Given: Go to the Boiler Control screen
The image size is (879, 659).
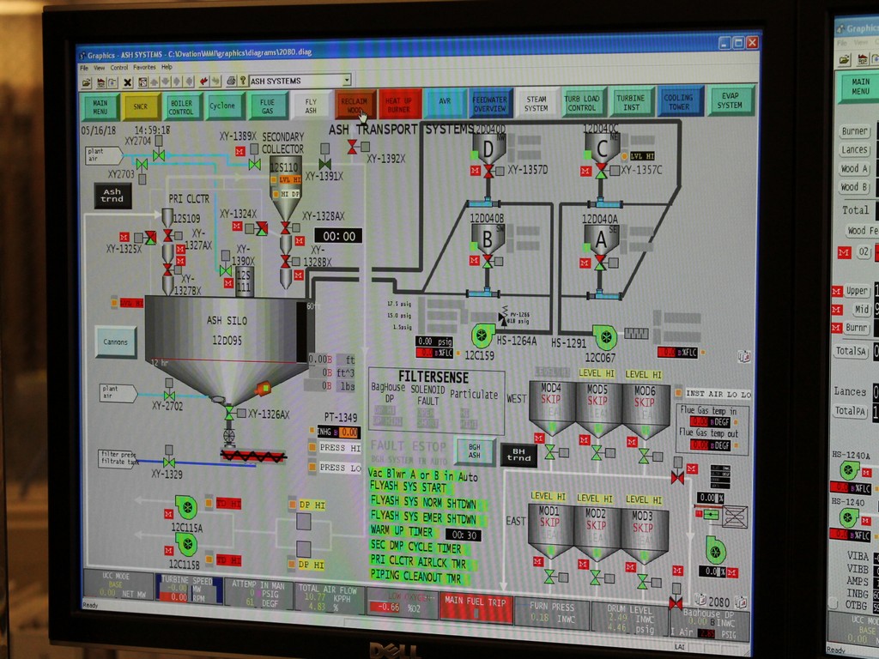Looking at the screenshot, I should point(181,106).
